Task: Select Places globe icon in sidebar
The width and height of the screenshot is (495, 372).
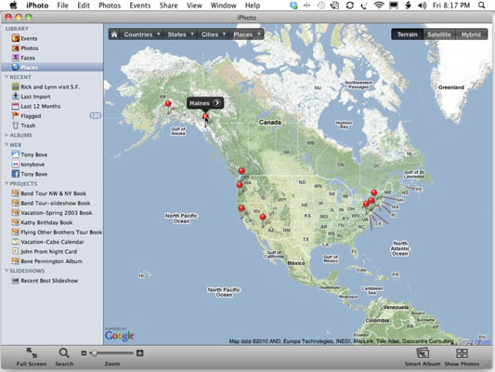Action: 16,67
